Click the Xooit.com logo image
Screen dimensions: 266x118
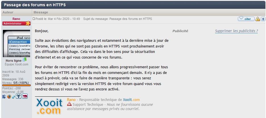50,106
